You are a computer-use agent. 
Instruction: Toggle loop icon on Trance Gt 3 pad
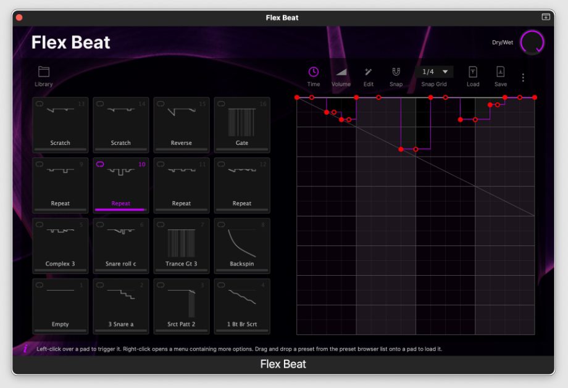(x=161, y=225)
